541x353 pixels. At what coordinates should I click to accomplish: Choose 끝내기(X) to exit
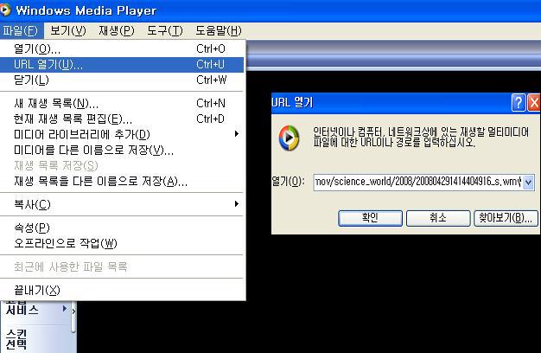point(122,290)
